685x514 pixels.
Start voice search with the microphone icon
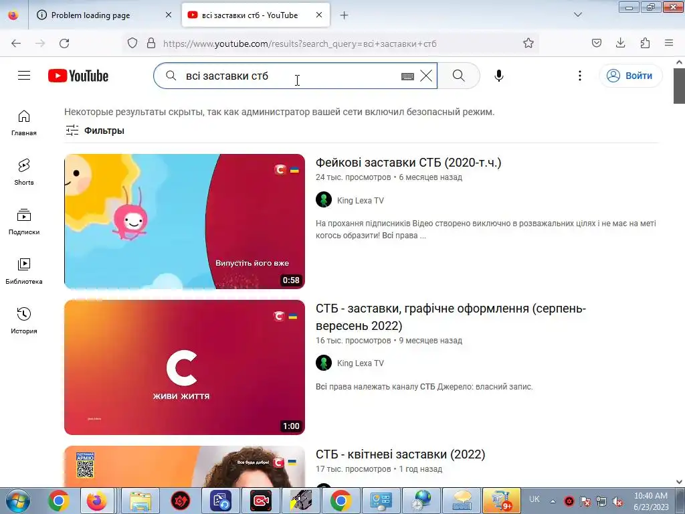pos(498,76)
